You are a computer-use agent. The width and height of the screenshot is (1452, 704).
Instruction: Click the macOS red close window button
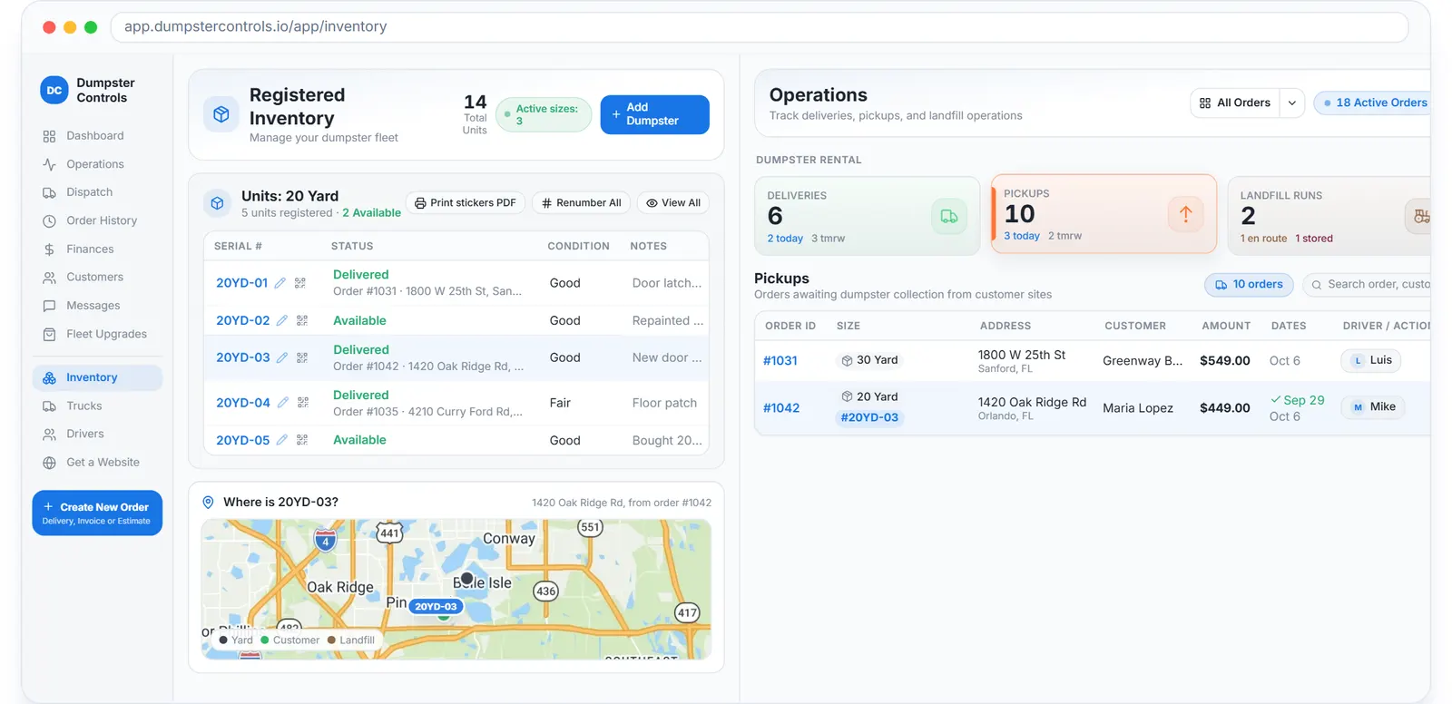[49, 27]
